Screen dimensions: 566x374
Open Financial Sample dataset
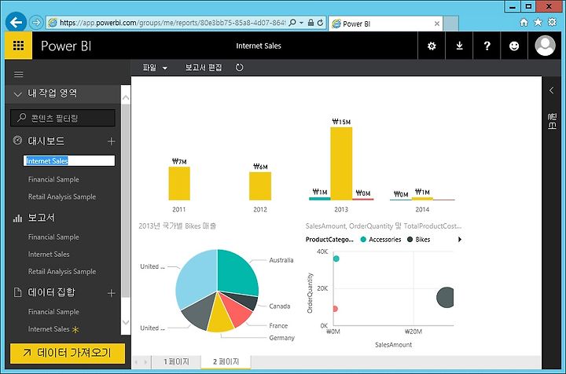[53, 312]
